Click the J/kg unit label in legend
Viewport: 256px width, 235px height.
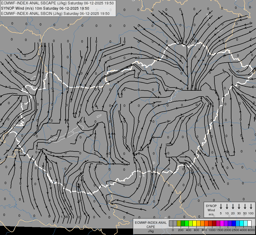[151, 231]
